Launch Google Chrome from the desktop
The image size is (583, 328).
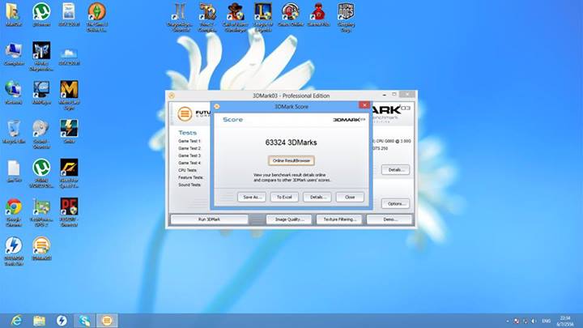14,212
